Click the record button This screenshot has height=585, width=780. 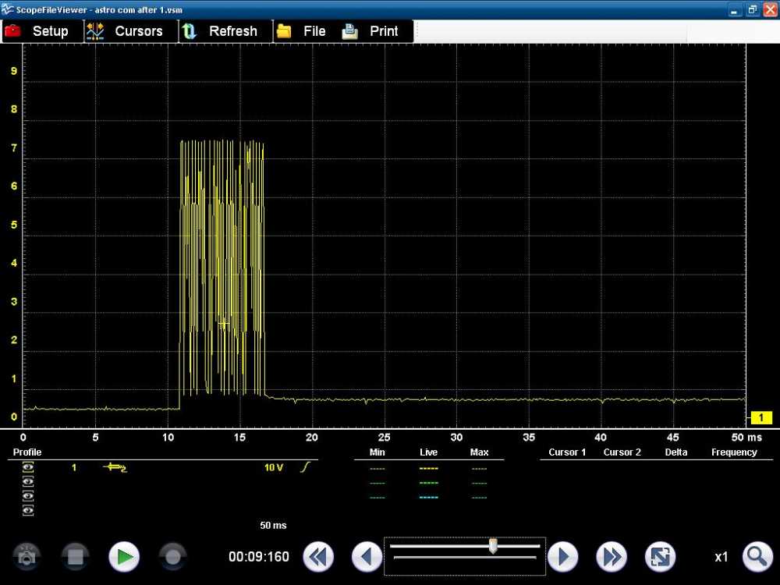coord(172,557)
